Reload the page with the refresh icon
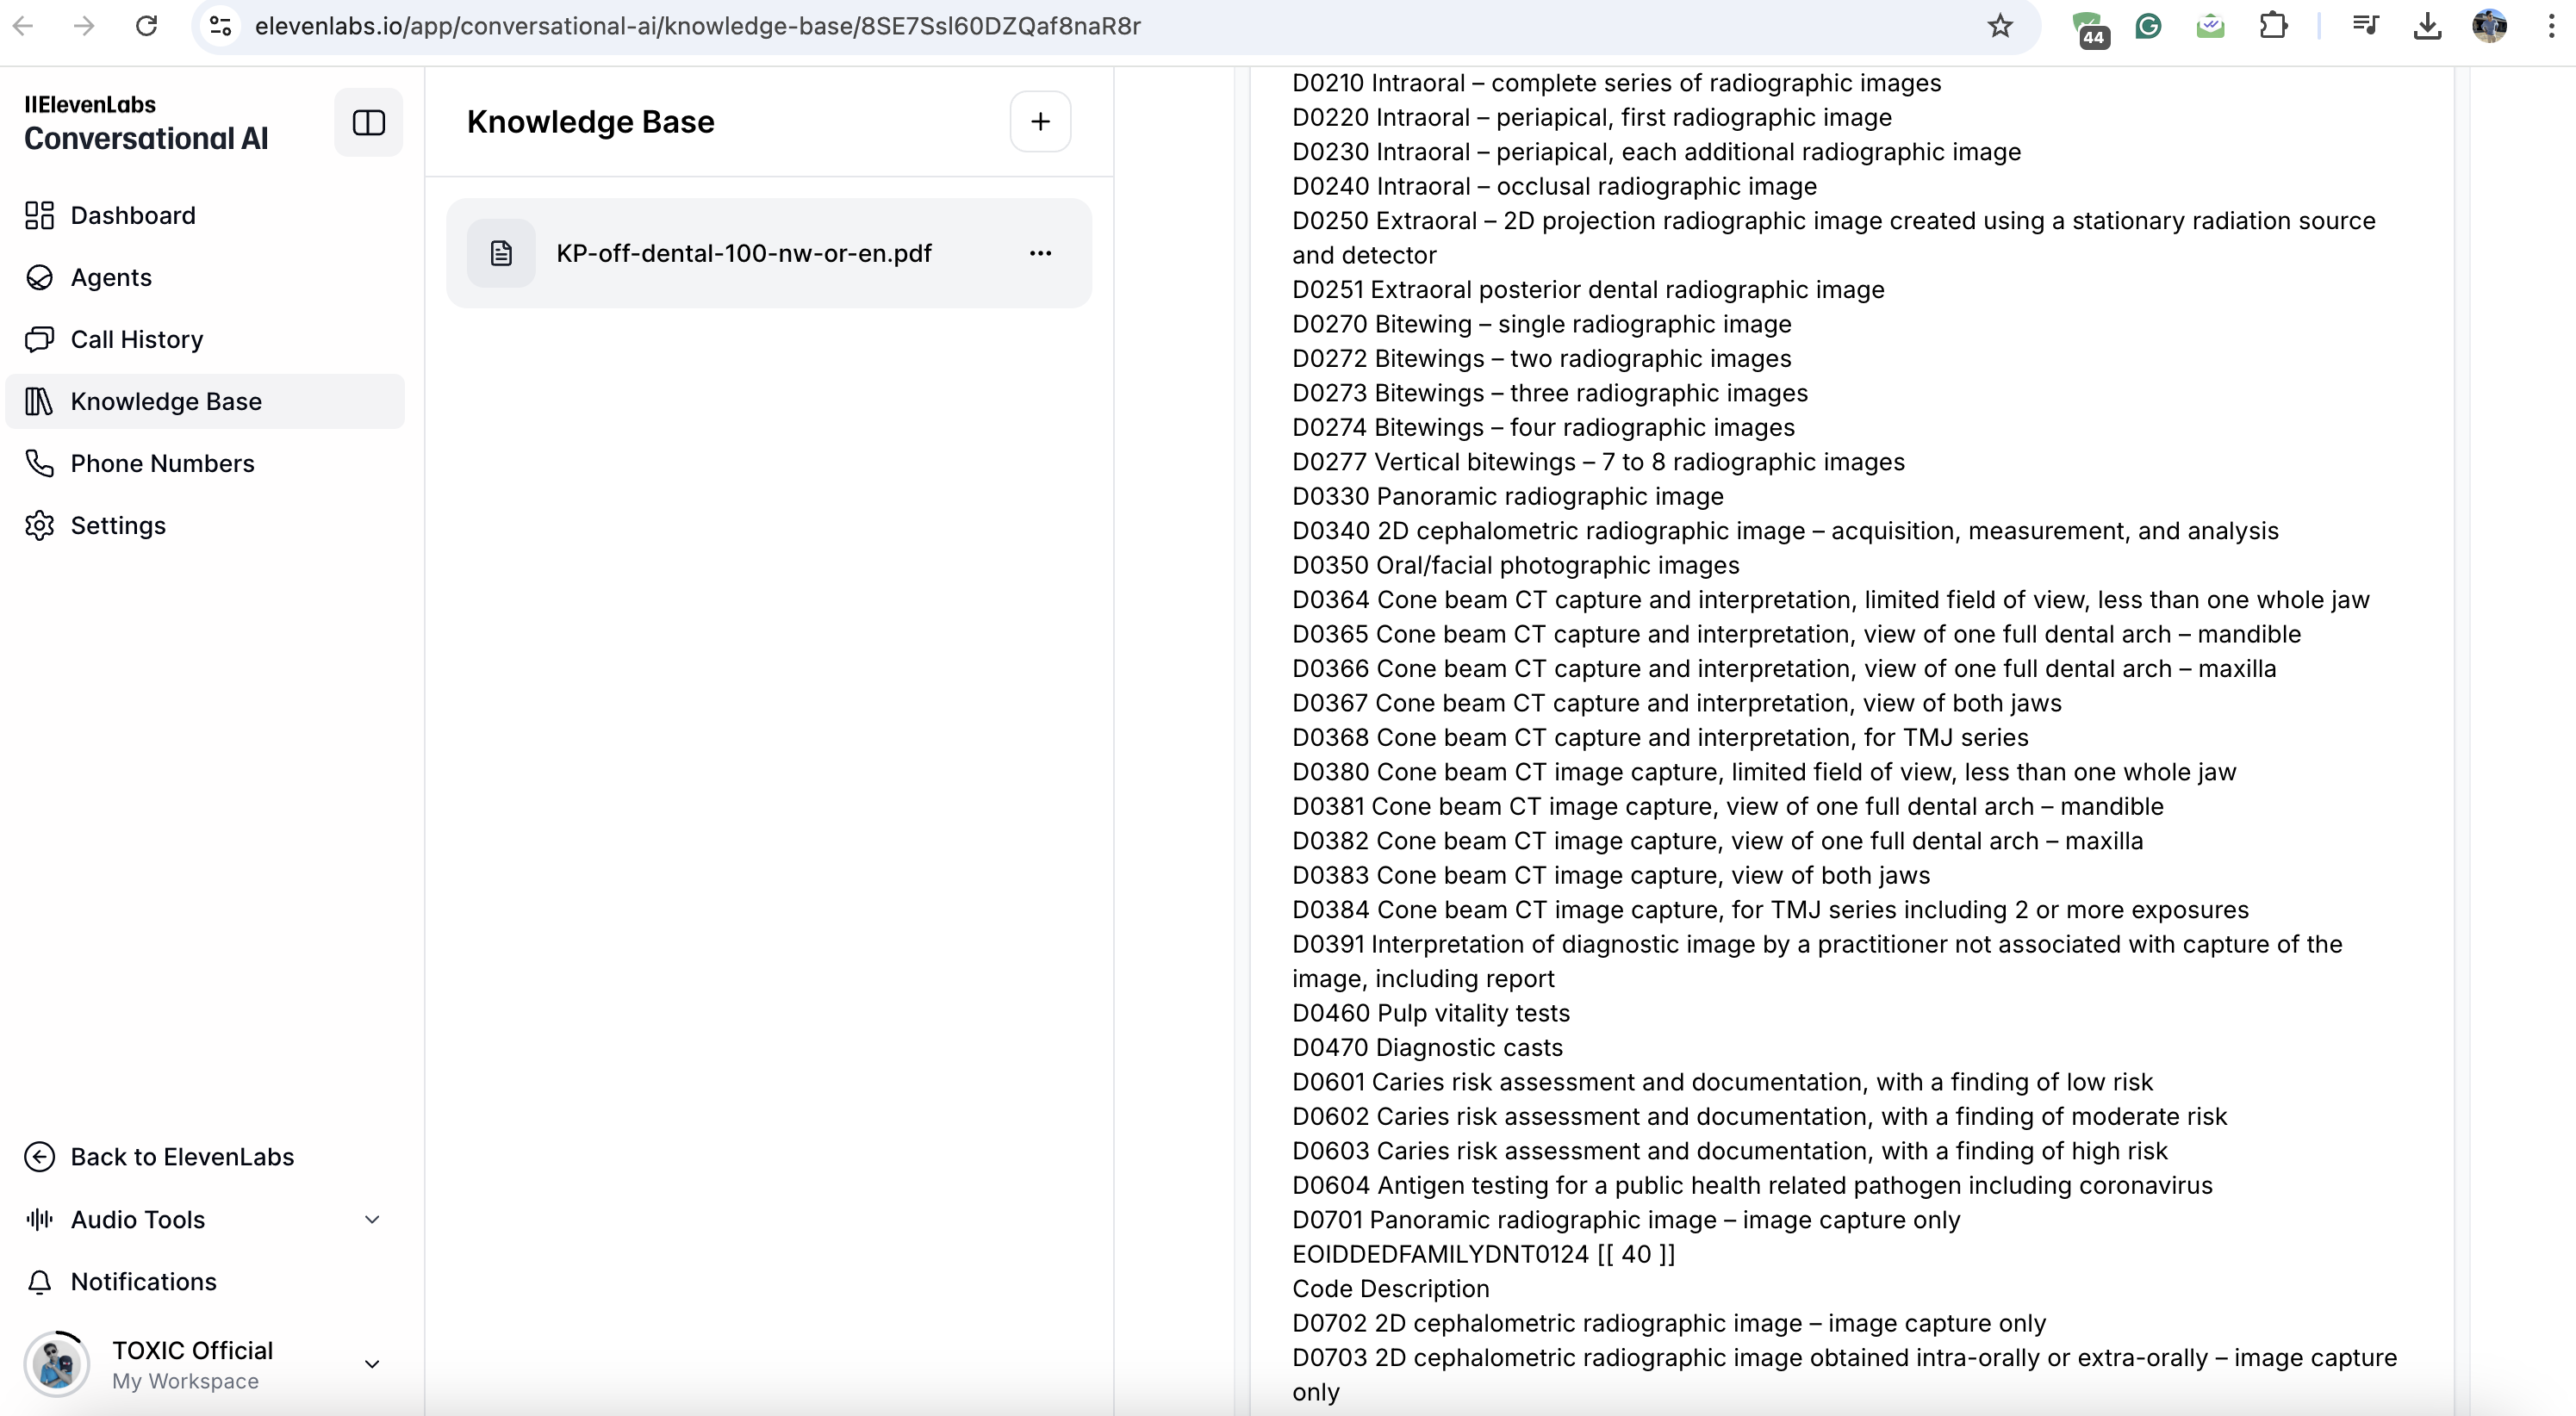Image resolution: width=2576 pixels, height=1416 pixels. click(x=147, y=26)
